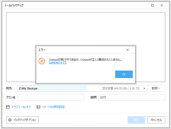The height and width of the screenshot is (129, 171).
Task: Open the error code 0x860461A link
Action: [56, 63]
